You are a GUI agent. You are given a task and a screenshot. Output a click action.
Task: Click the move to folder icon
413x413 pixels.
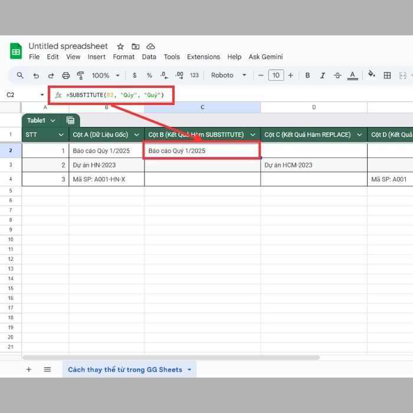(x=135, y=47)
